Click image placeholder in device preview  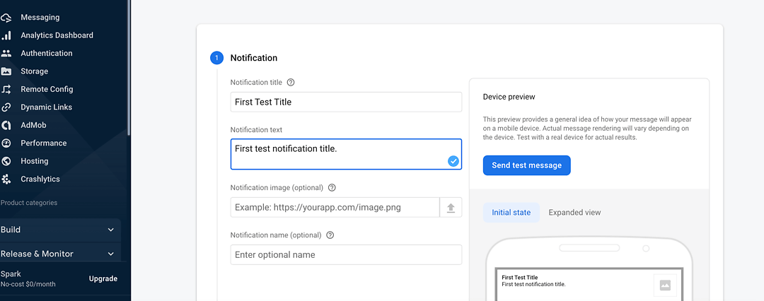(665, 285)
